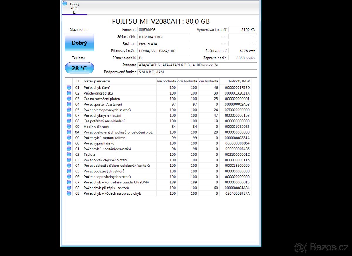Click status orb for Počet chyb při zápisu sektorů

(69, 188)
